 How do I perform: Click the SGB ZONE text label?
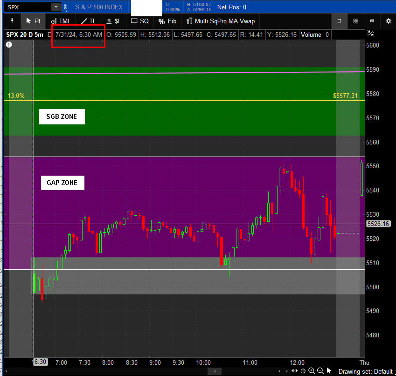62,116
